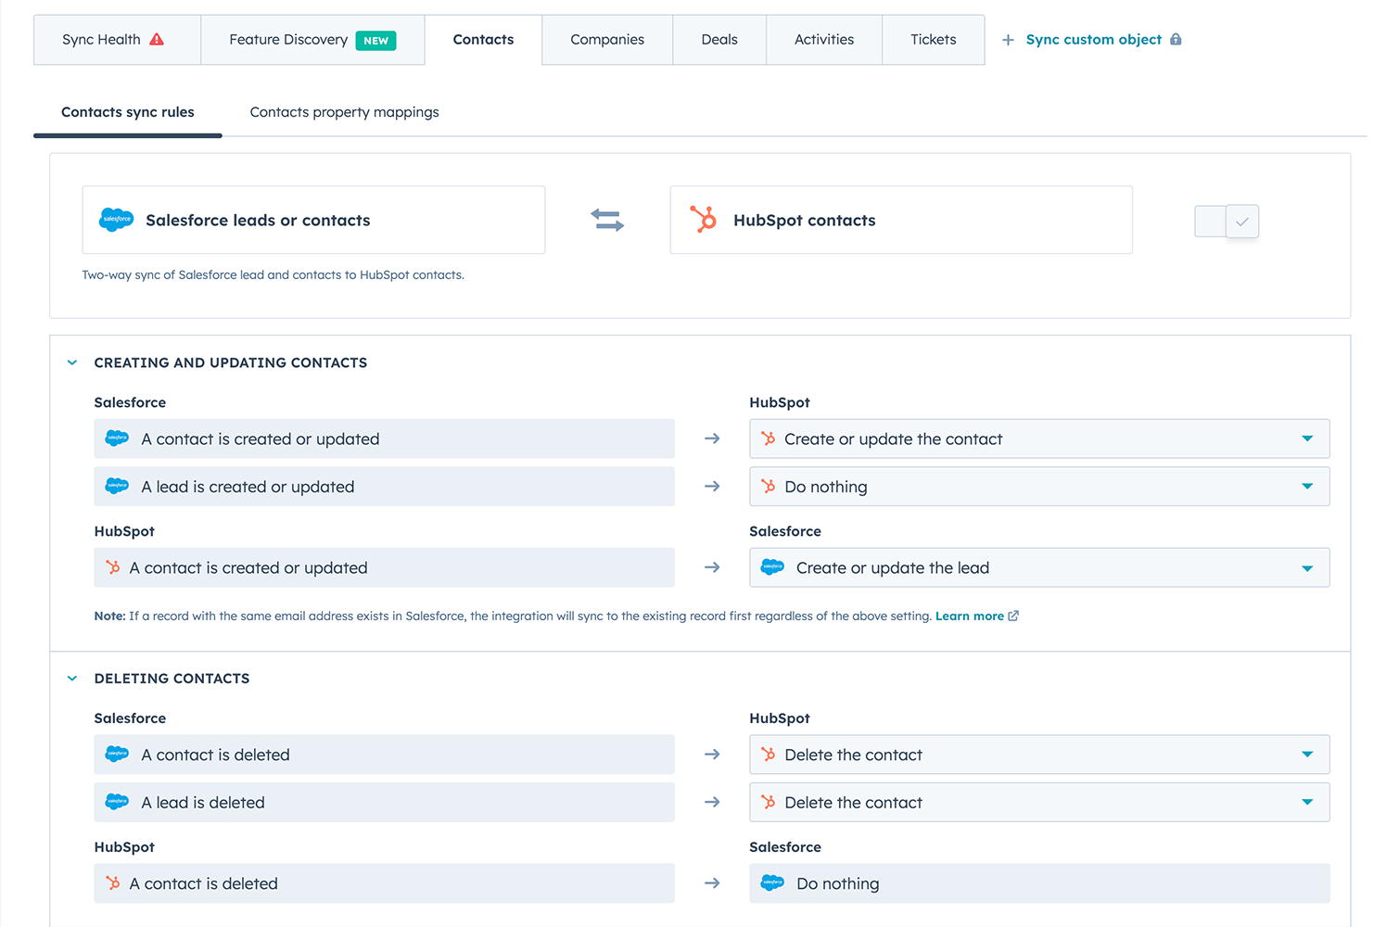Click the 'A lead is created or updated' field
Viewport: 1399px width, 927px height.
click(x=384, y=486)
